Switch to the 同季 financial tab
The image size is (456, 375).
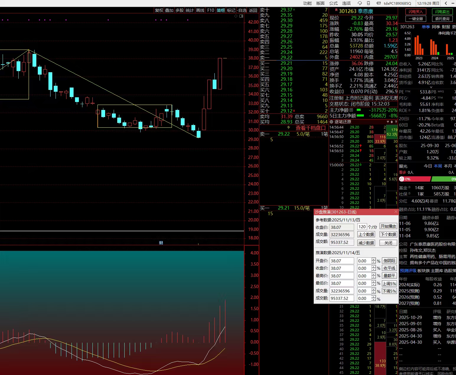[436, 27]
